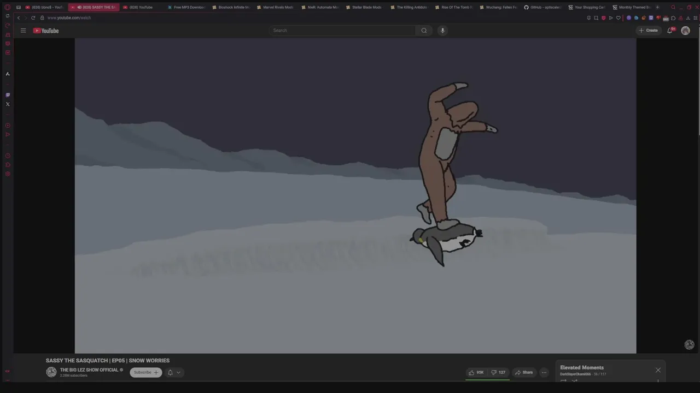Open the Easy Setup sliders icon
Screen dimensions: 700x393
coord(696,17)
